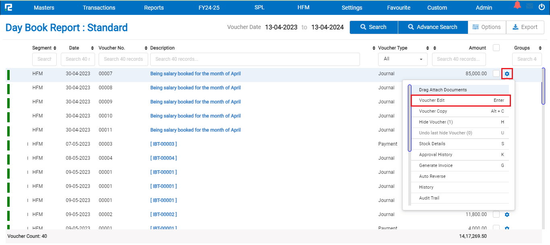550x245 pixels.
Task: Click sort arrows beside Segment column
Action: (x=55, y=48)
